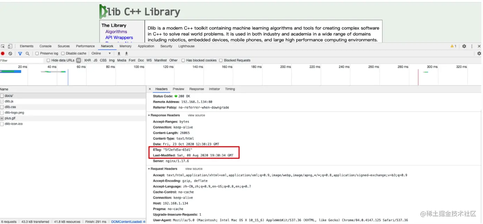Click the Import HAR upload arrow
Image resolution: width=483 pixels, height=224 pixels.
119,54
